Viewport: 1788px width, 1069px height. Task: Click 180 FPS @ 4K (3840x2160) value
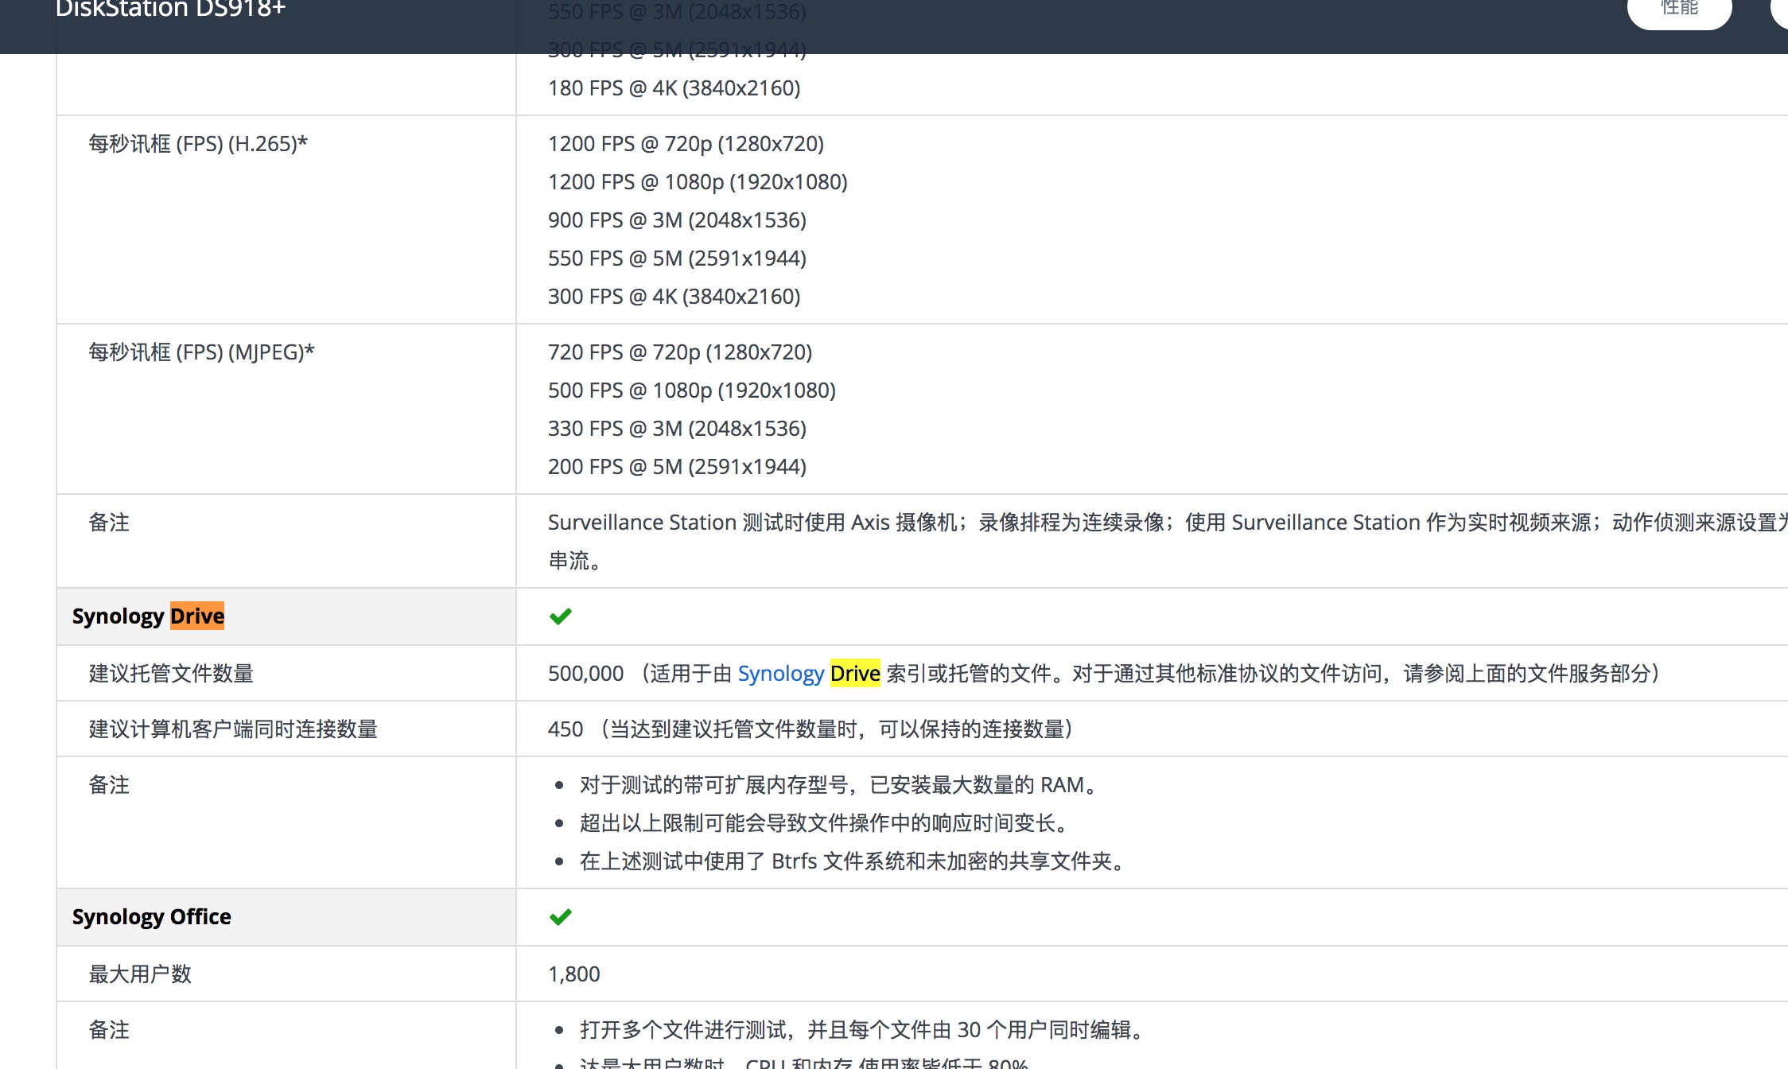pyautogui.click(x=674, y=88)
